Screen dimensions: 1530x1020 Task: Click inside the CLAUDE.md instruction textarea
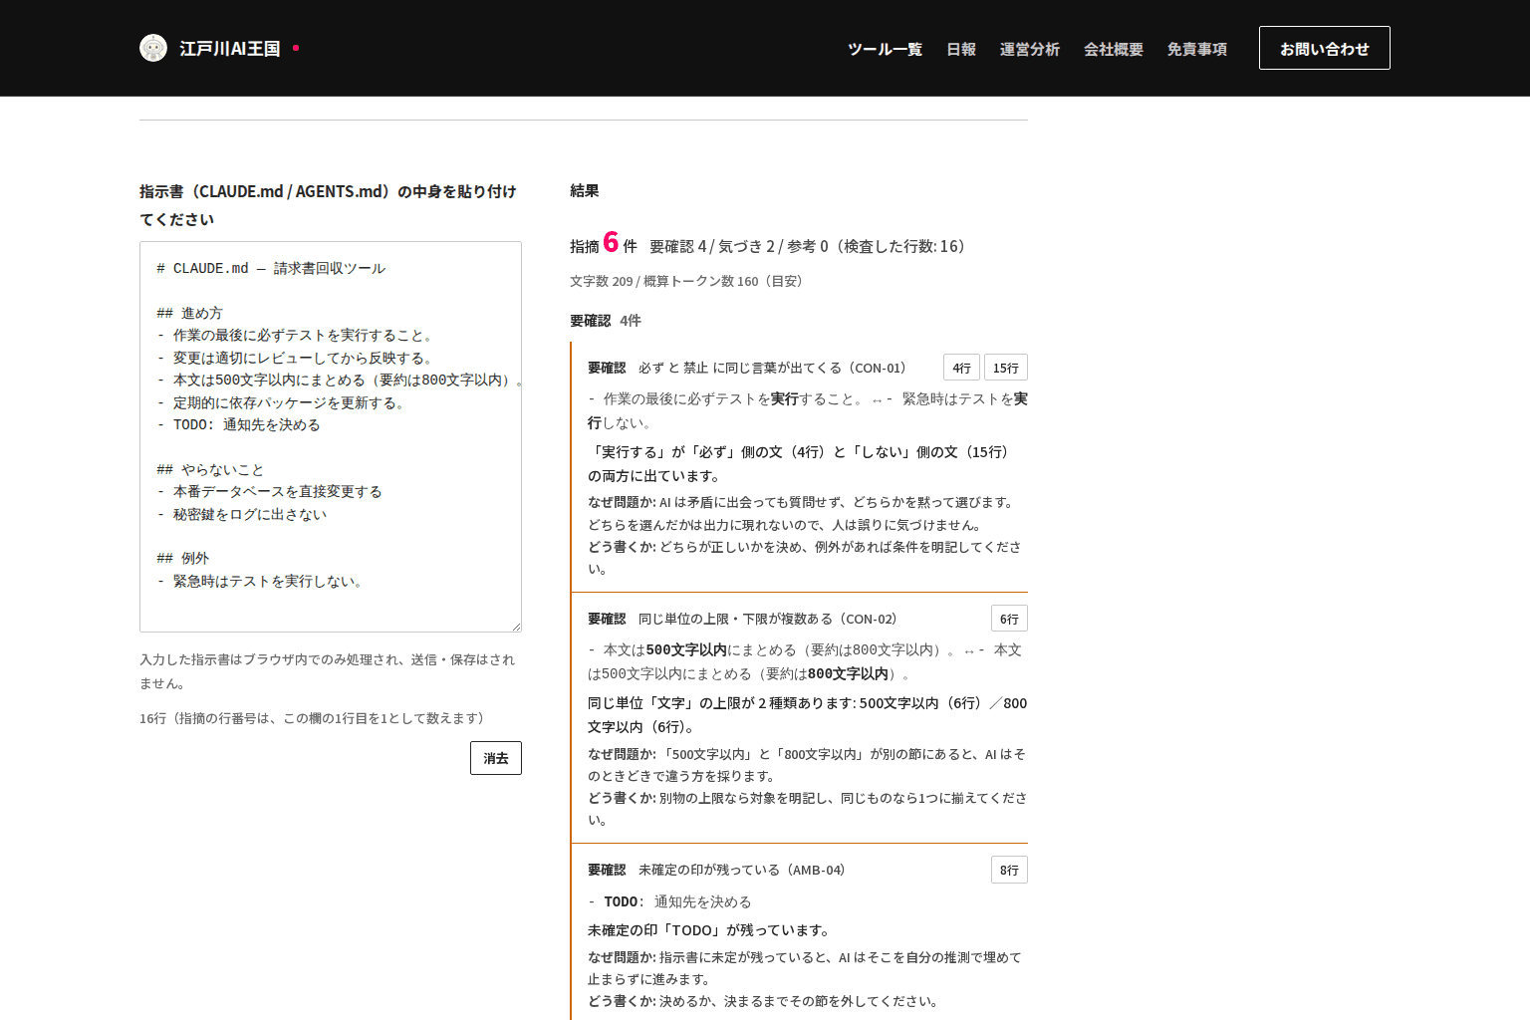[x=331, y=436]
